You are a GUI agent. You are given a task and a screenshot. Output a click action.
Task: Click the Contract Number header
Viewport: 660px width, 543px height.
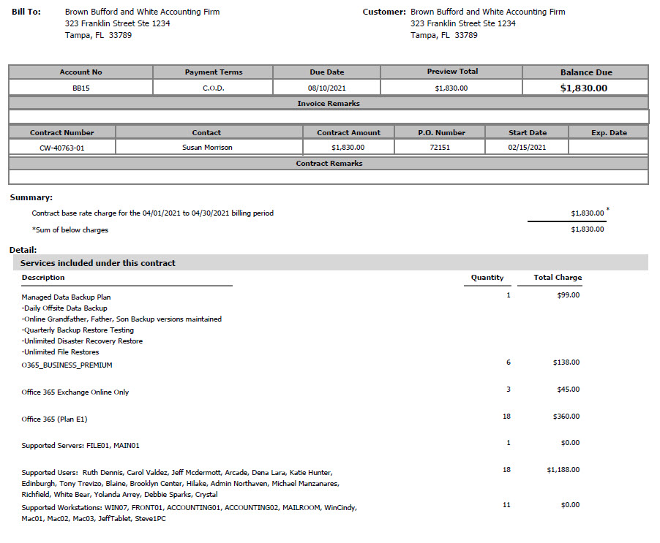click(x=62, y=132)
